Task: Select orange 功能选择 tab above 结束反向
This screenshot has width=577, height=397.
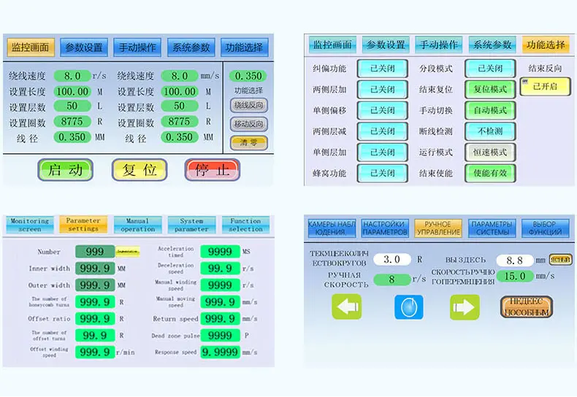Action: pos(546,45)
